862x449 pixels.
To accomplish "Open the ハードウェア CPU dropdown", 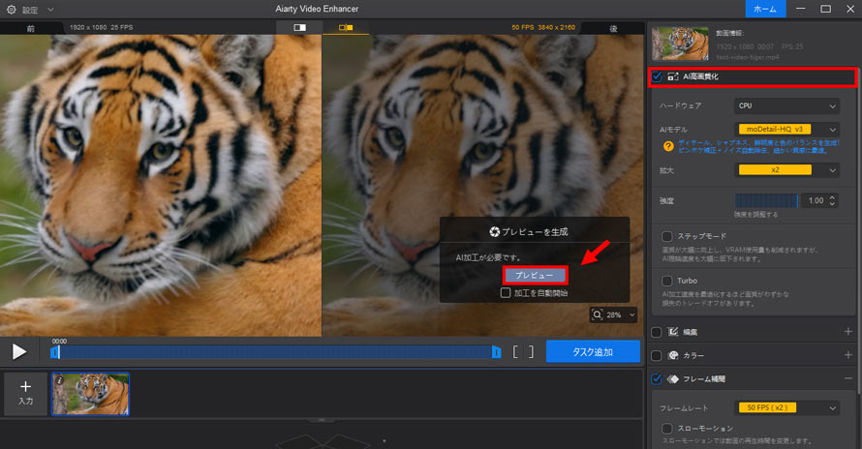I will (x=786, y=105).
